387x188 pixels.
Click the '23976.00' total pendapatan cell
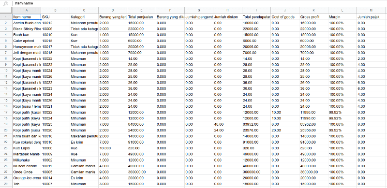256,130
